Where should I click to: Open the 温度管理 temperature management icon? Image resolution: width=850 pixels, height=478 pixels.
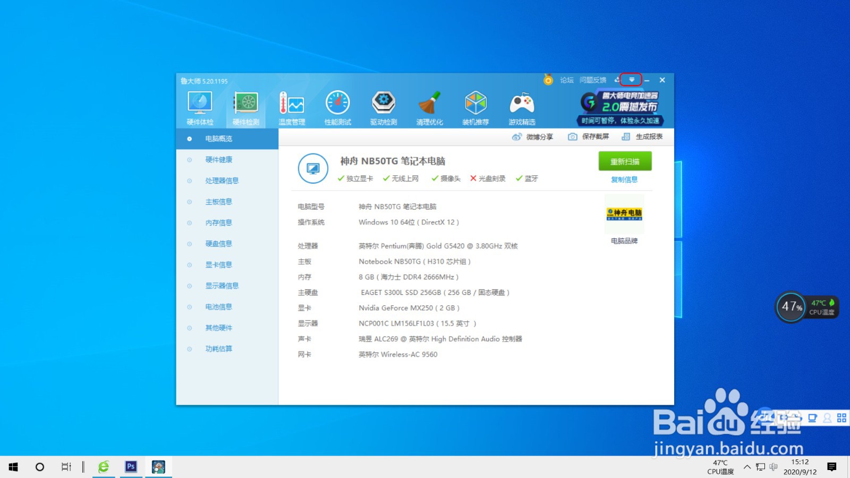pos(292,108)
